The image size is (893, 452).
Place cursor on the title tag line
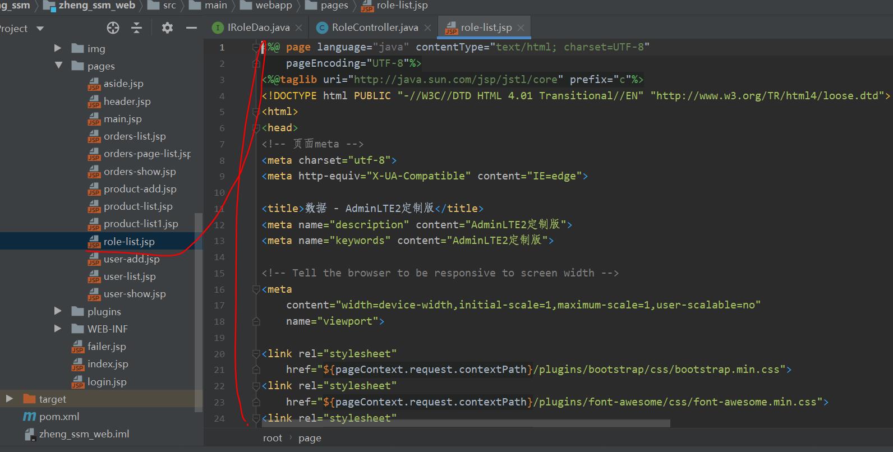[x=372, y=208]
